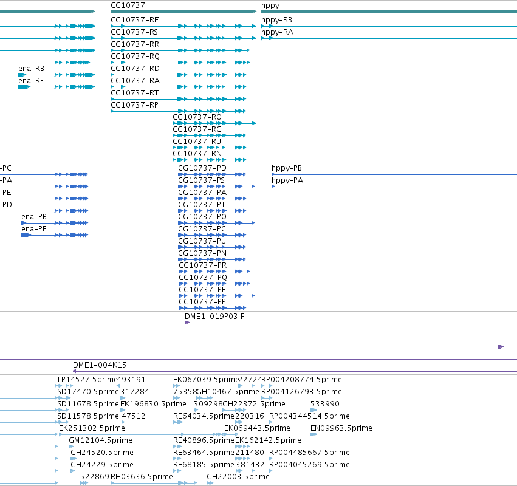
Task: Click CG10737-PE protein label
Action: tap(202, 290)
